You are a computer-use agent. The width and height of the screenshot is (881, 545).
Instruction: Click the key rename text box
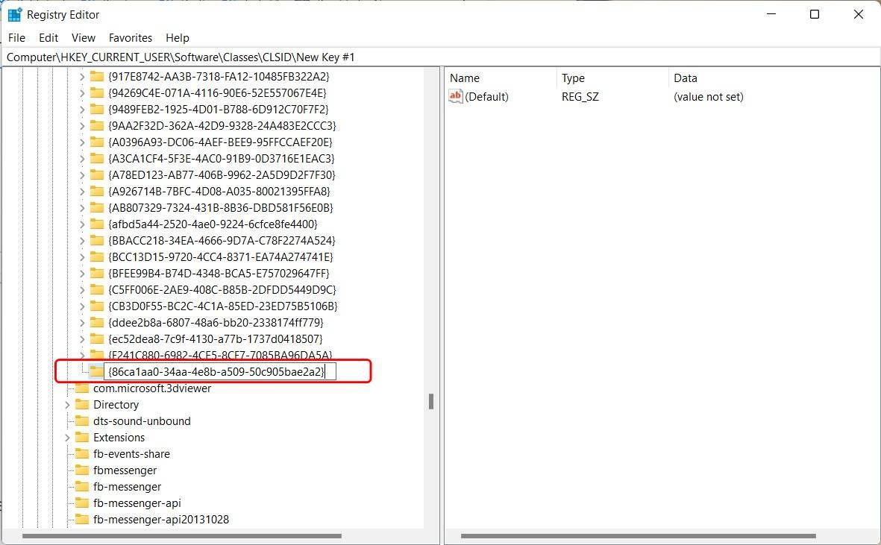(x=219, y=371)
